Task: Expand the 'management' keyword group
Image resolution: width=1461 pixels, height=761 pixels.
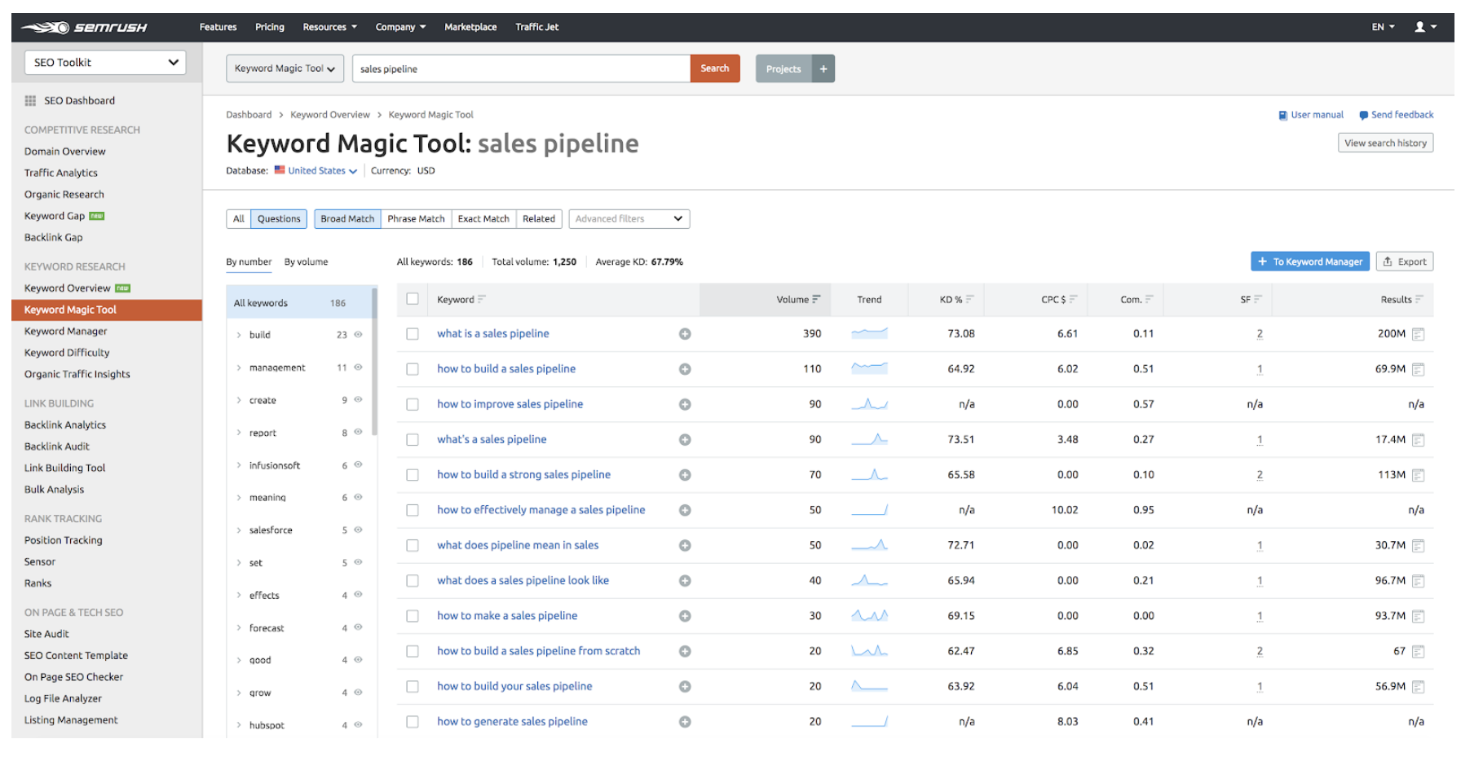Action: tap(239, 368)
